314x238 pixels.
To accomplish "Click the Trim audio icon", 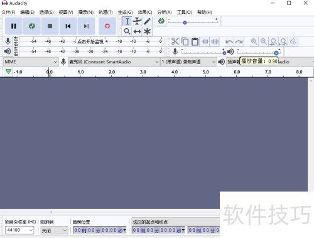I will [205, 41].
